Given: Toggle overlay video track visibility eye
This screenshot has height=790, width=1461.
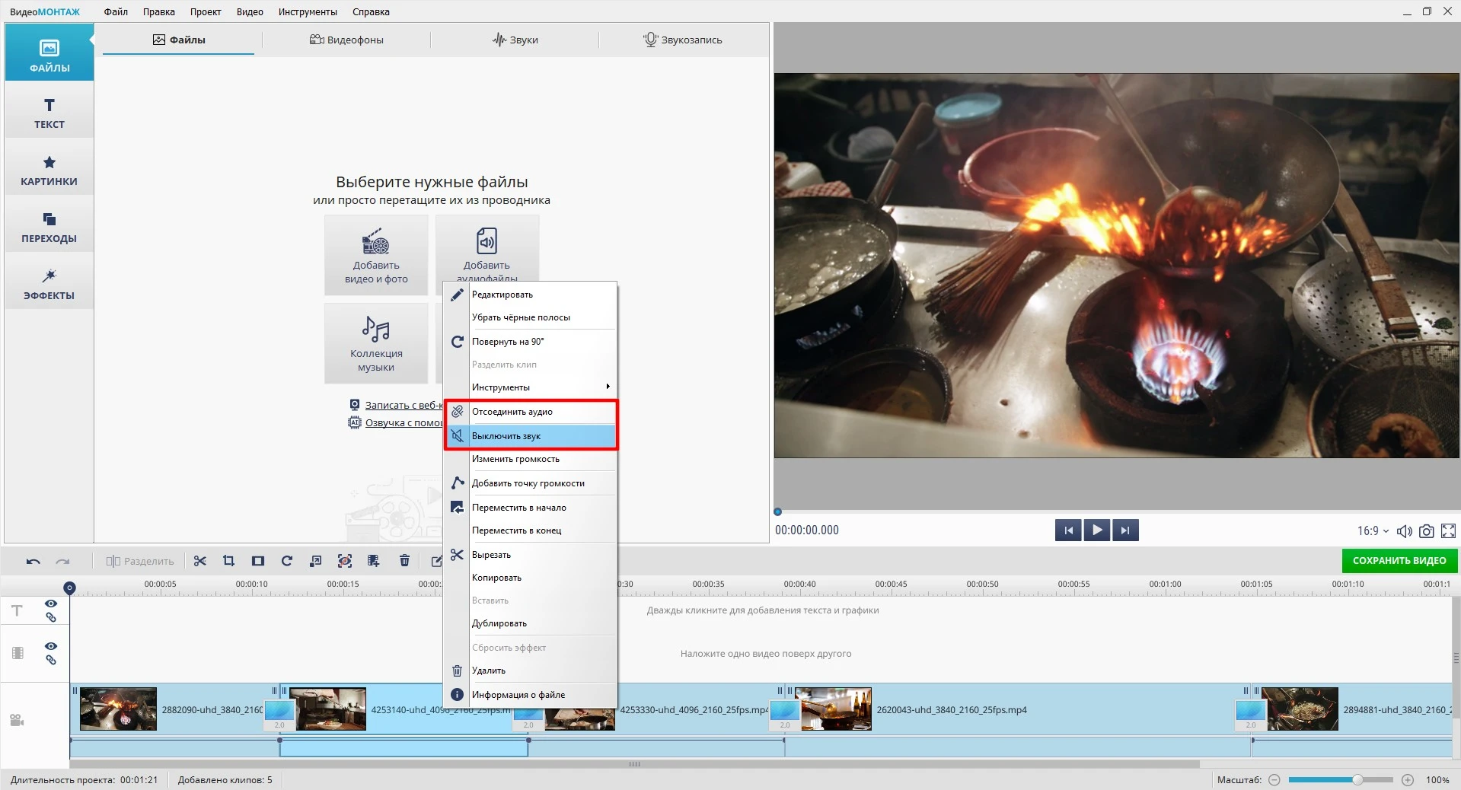Looking at the screenshot, I should click(x=51, y=646).
